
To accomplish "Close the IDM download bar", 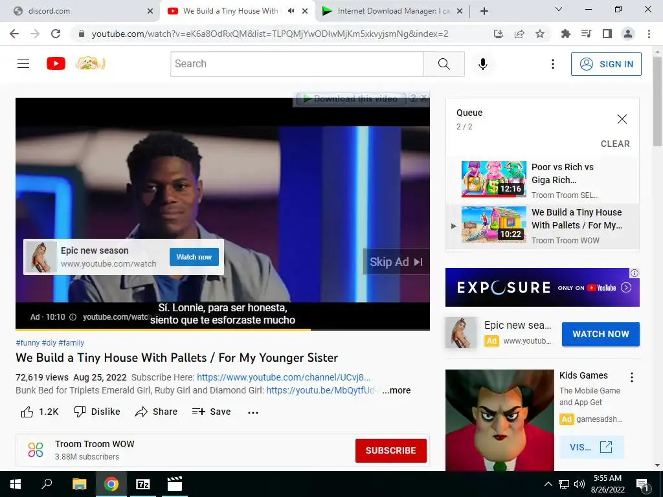I will point(423,98).
